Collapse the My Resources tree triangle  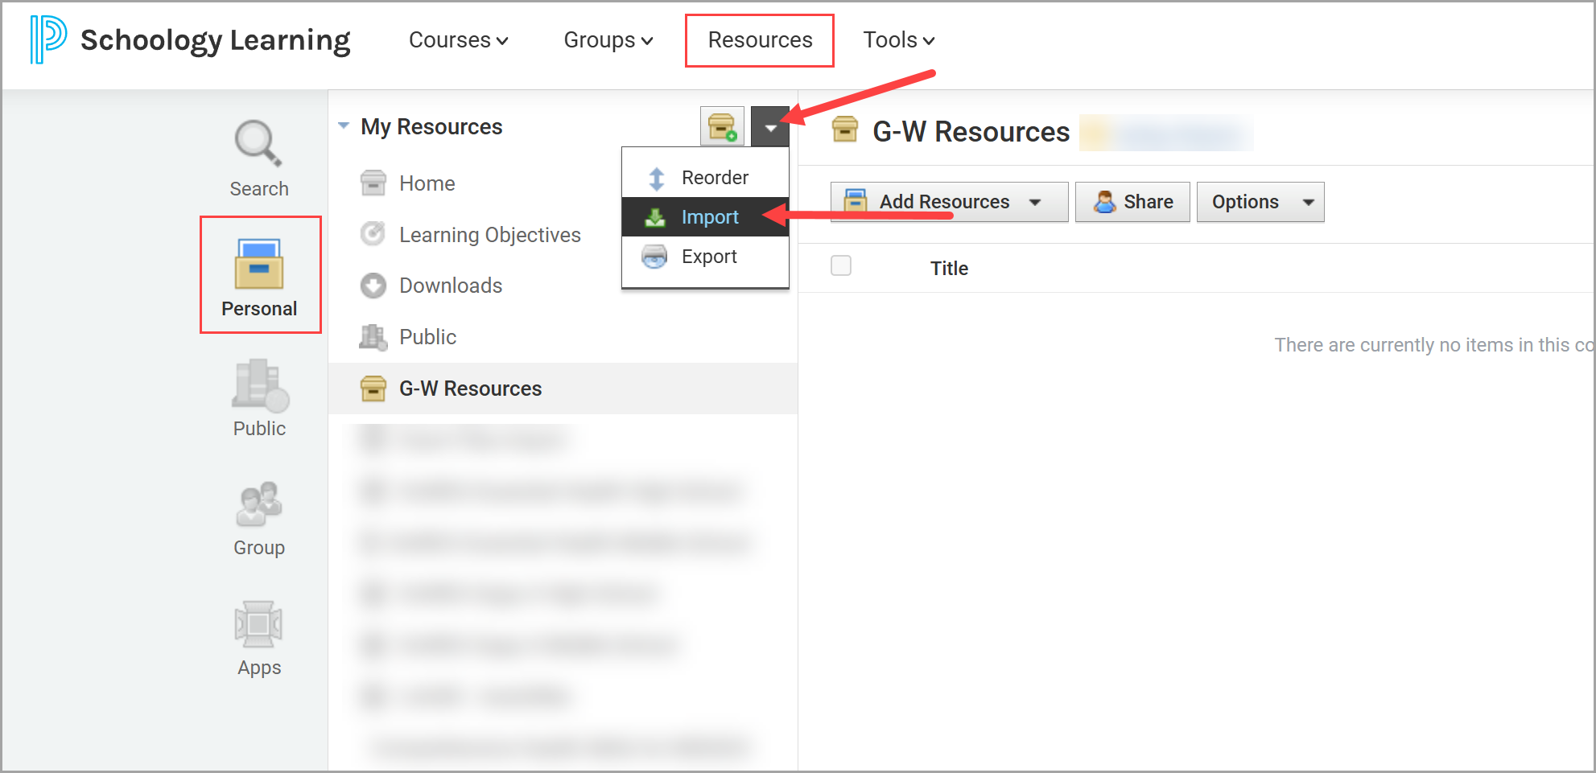tap(344, 126)
